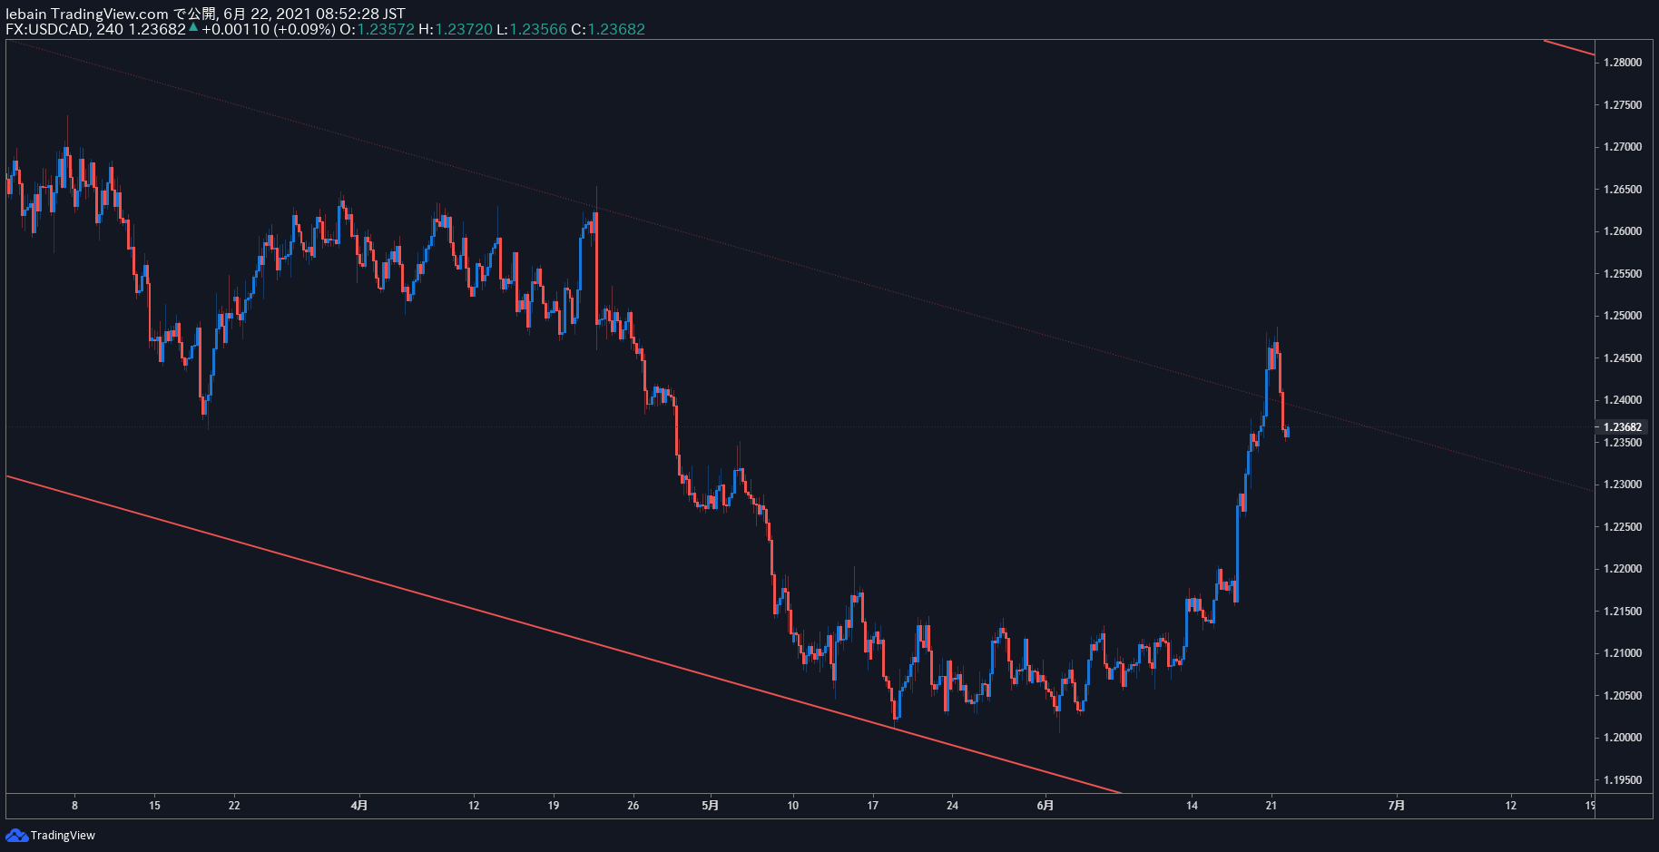Click the 1.22500 price axis label

1623,527
